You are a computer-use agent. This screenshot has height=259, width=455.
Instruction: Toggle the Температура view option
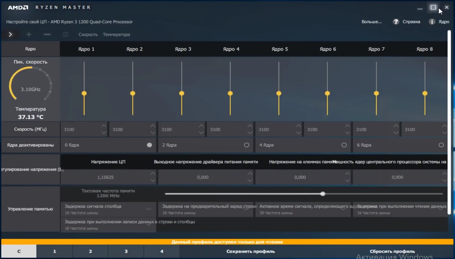[116, 35]
